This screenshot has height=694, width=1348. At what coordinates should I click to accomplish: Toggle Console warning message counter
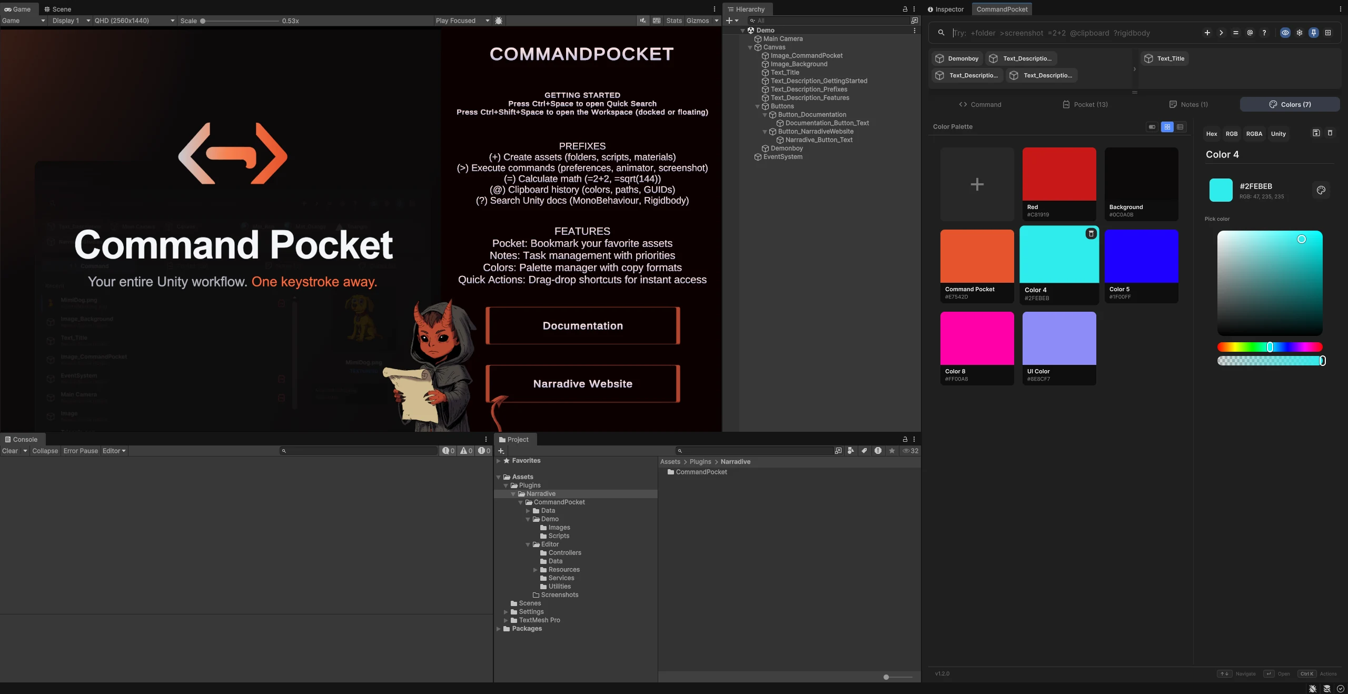(466, 451)
